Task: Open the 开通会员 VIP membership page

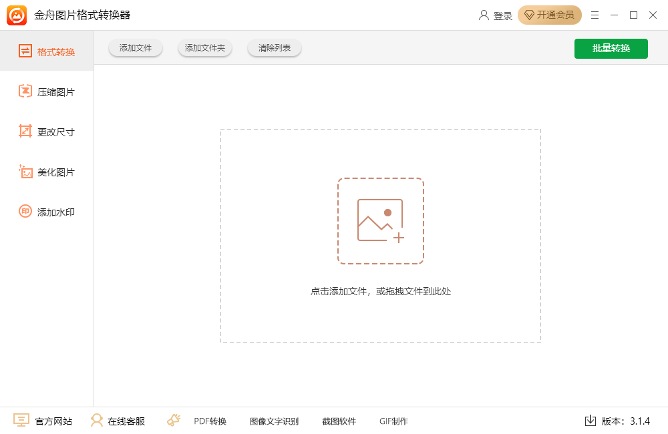Action: [550, 14]
